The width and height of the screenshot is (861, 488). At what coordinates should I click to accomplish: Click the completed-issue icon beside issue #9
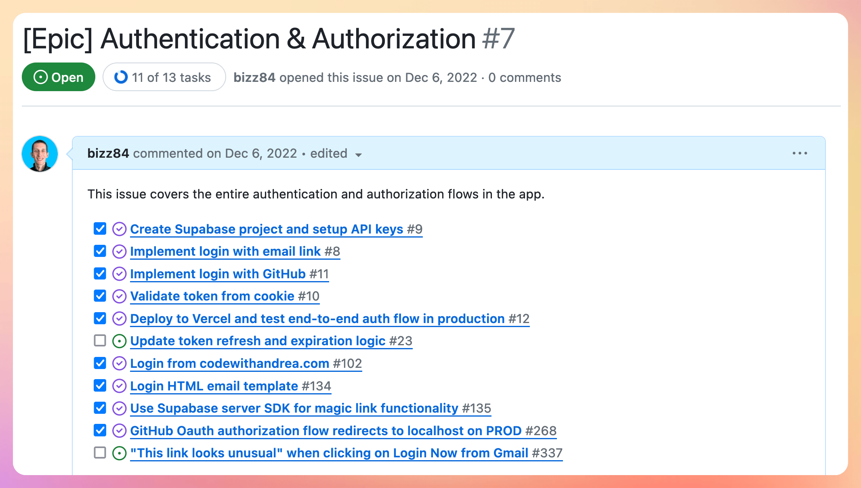point(119,229)
